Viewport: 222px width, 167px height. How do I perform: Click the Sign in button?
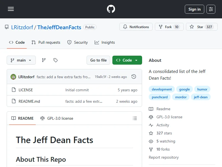[194, 9]
